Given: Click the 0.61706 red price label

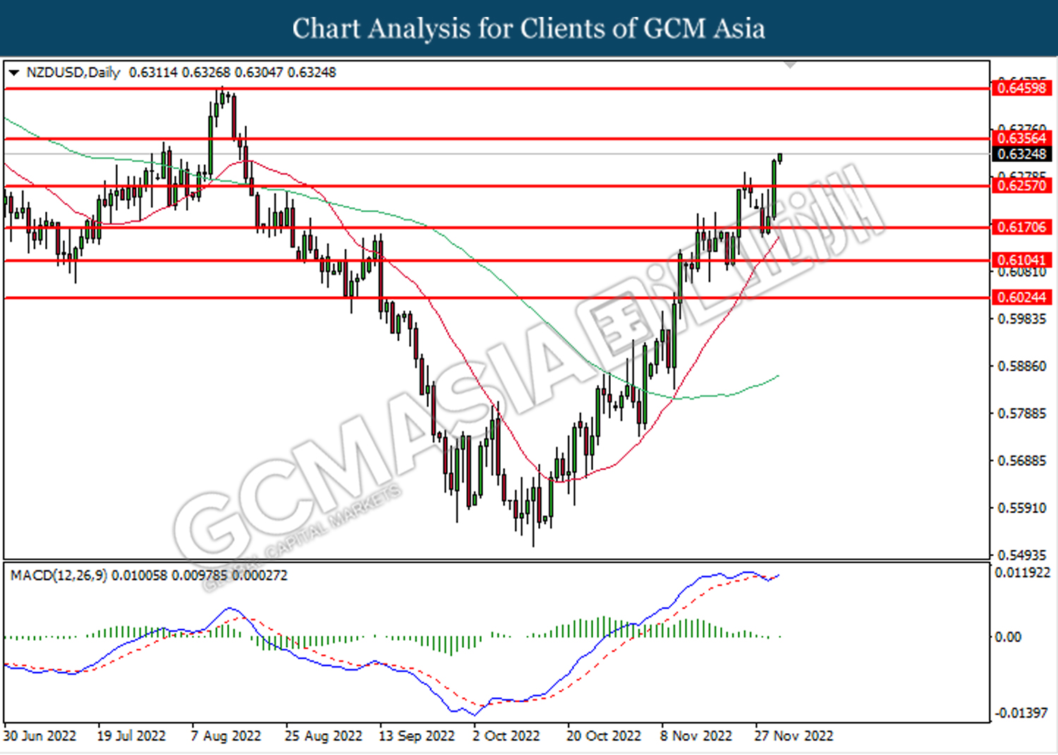Looking at the screenshot, I should (1022, 227).
